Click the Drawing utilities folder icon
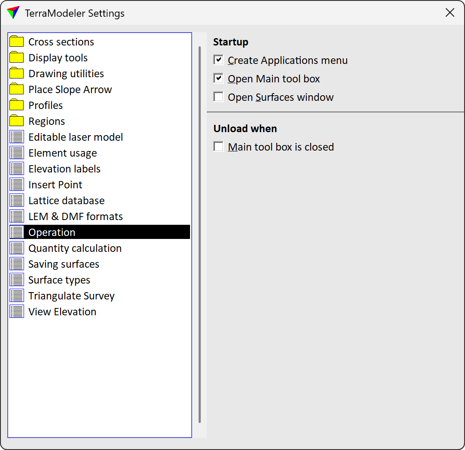The width and height of the screenshot is (465, 450). (17, 73)
